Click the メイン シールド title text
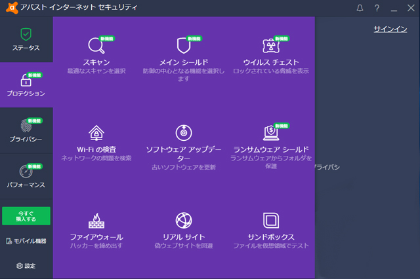 (184, 62)
